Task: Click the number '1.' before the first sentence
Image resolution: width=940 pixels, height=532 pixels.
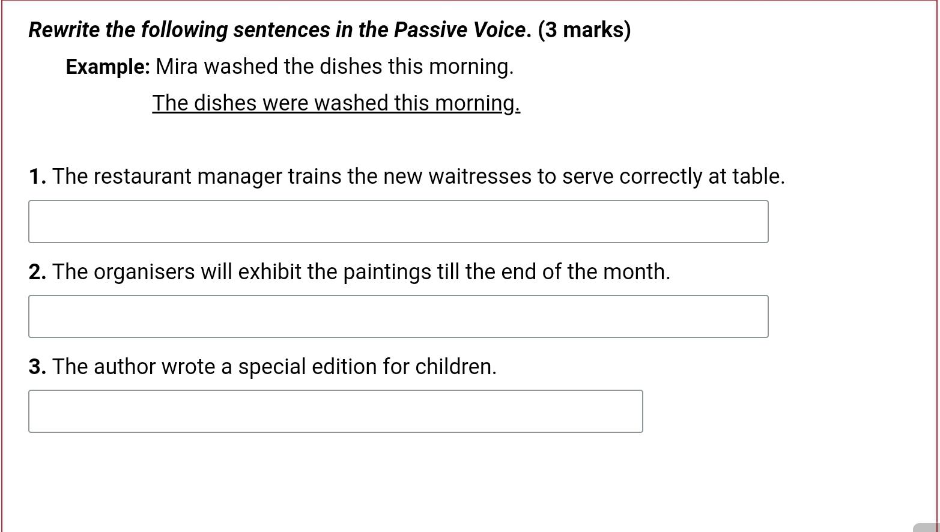Action: click(36, 176)
